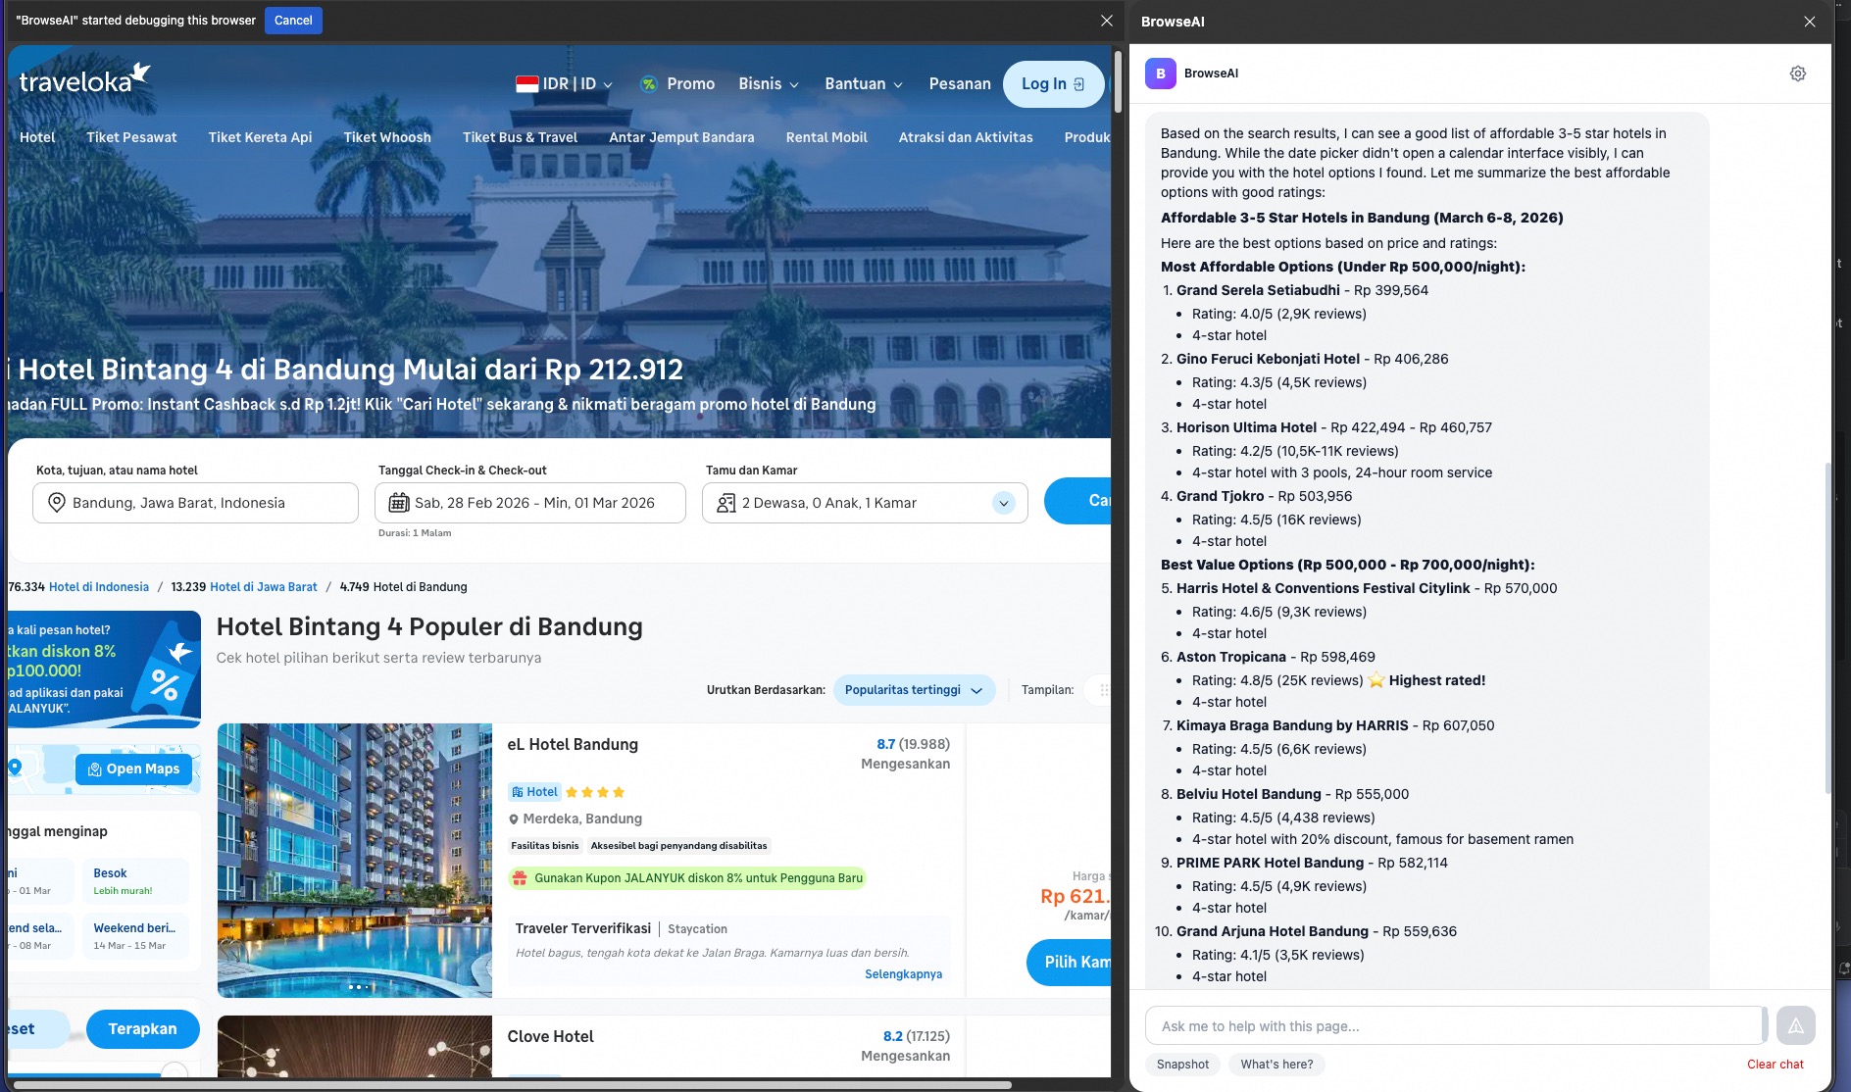Open the guests and rooms dropdown arrow
1851x1092 pixels.
coord(1003,503)
